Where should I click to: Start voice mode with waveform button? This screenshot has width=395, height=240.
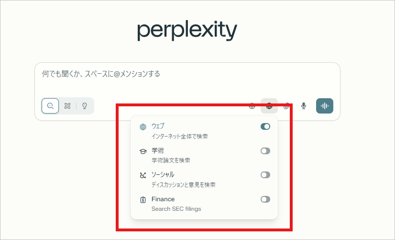click(x=325, y=106)
